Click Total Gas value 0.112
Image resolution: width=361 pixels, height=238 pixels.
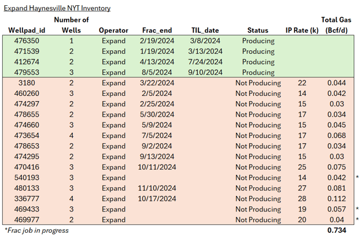337,199
